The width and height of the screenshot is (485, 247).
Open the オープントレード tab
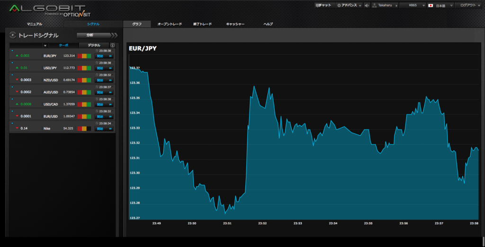coord(170,24)
